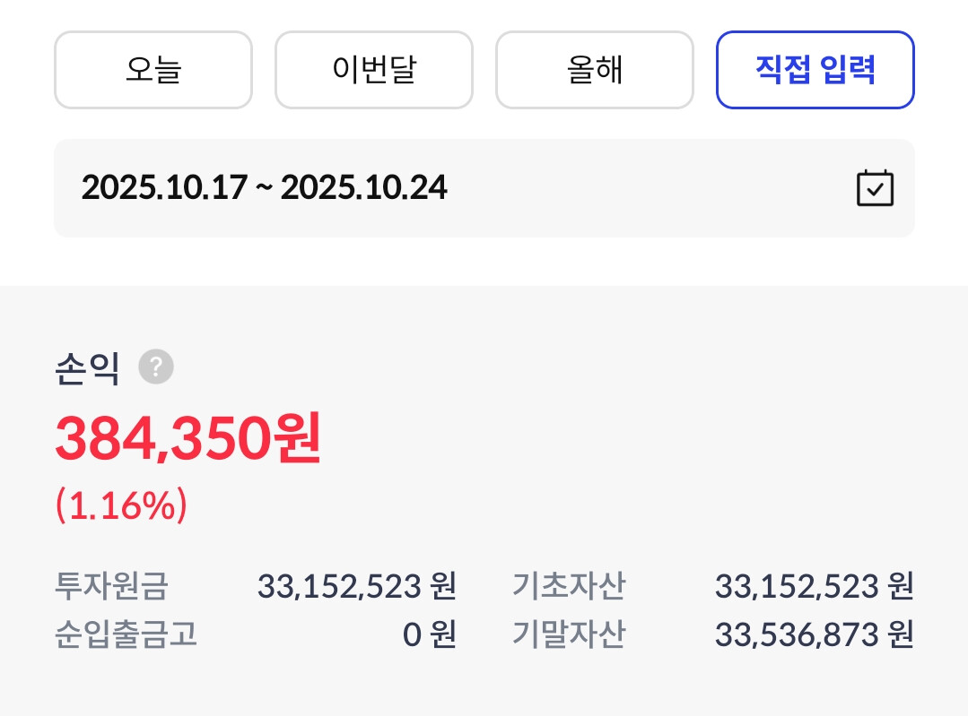Click the red 384,350원 profit amount
The width and height of the screenshot is (968, 716).
(x=187, y=441)
